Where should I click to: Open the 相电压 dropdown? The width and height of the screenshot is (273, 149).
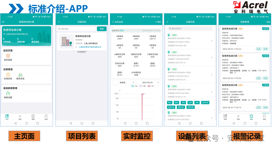click(x=124, y=83)
